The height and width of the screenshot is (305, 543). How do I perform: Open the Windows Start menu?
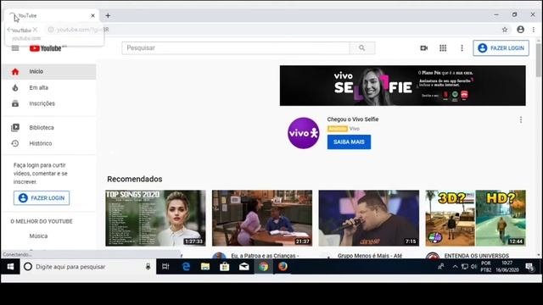click(x=10, y=267)
